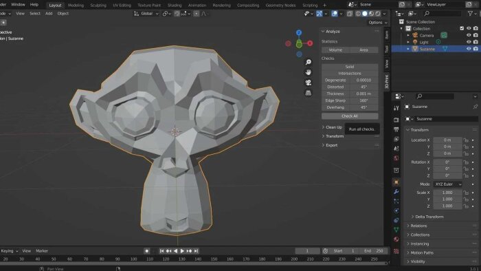Toggle proportional editing icon
Viewport: 481px width, 271px height.
pos(197,14)
